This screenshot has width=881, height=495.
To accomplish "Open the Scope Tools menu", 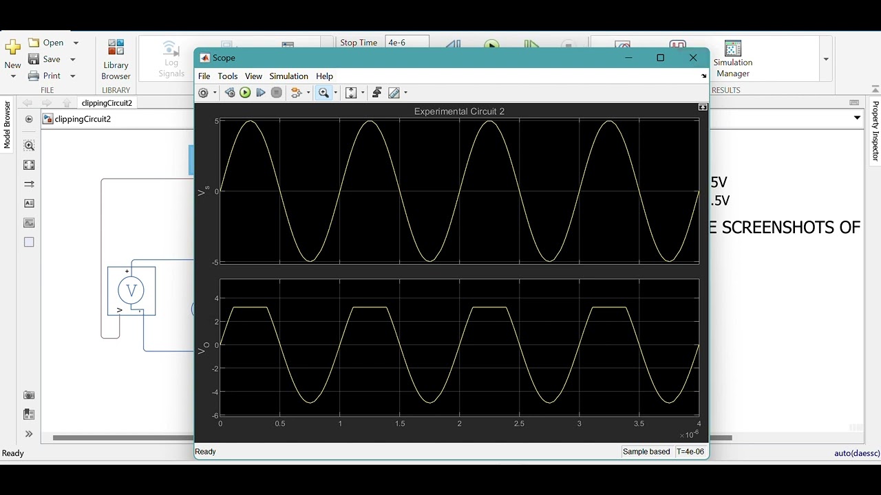I will tap(228, 76).
